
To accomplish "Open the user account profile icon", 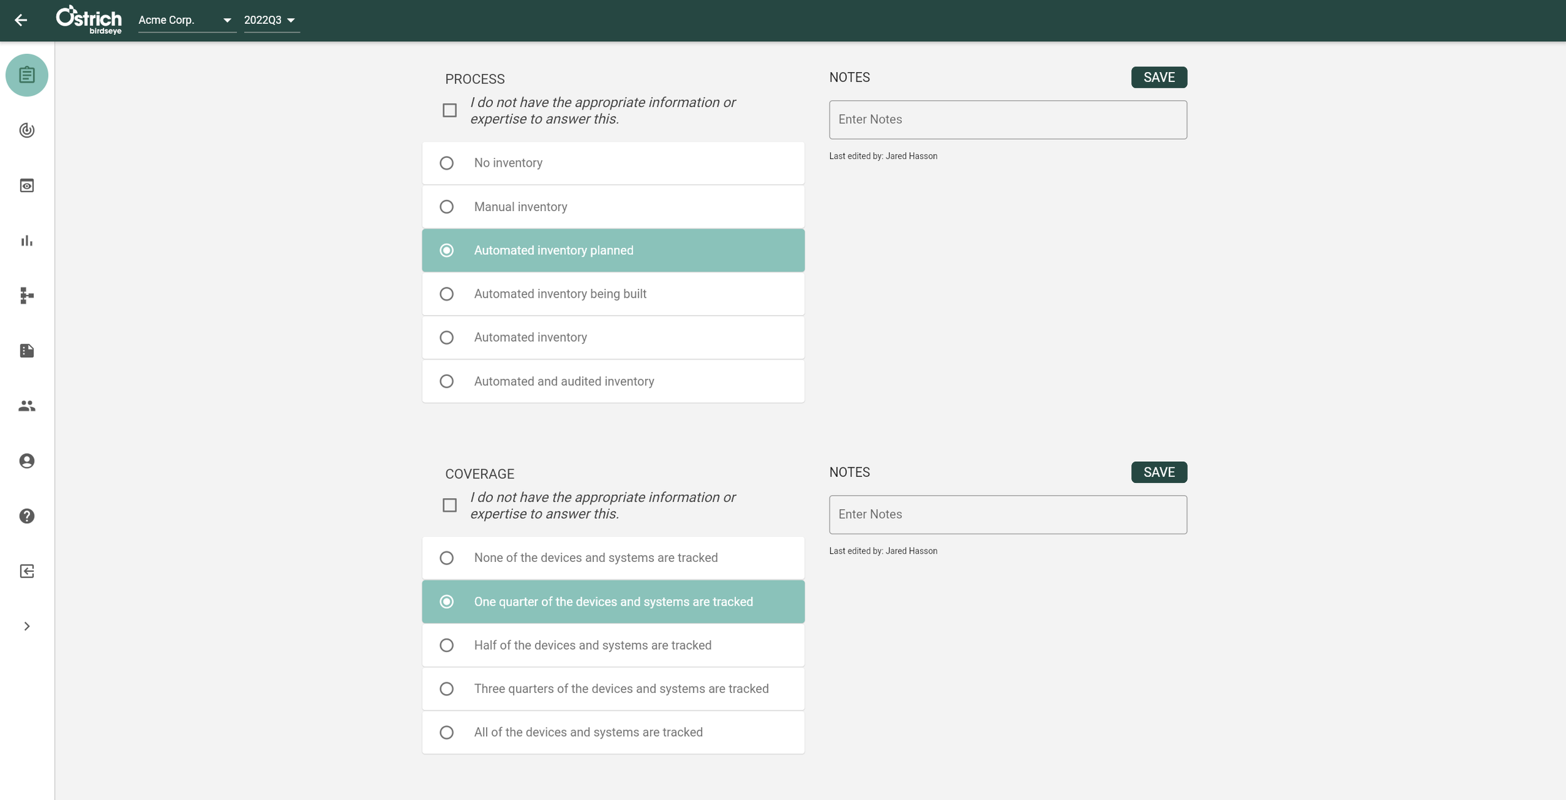I will (26, 460).
